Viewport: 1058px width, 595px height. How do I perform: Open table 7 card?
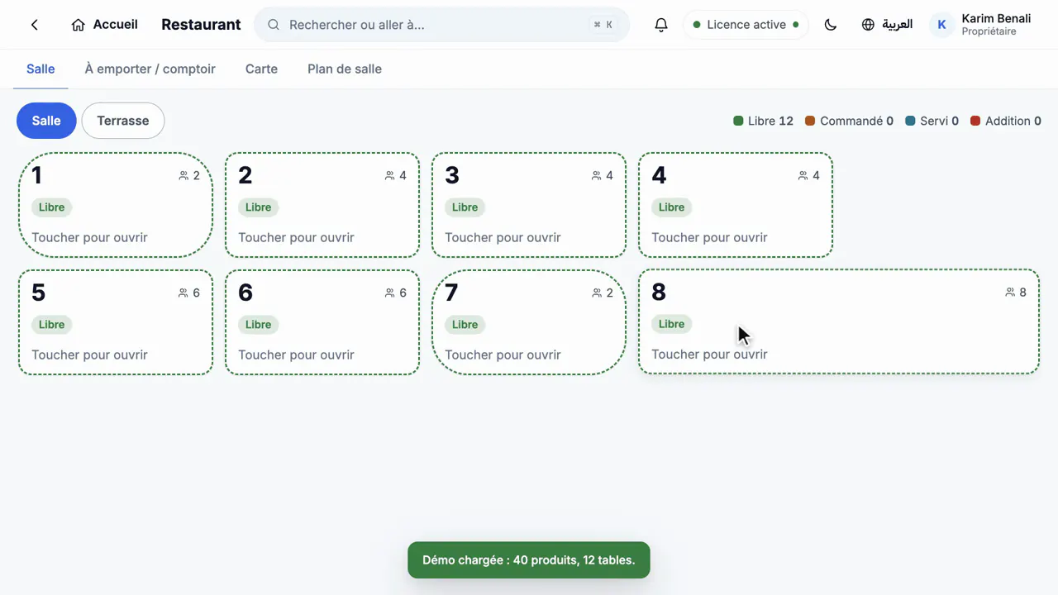[529, 322]
